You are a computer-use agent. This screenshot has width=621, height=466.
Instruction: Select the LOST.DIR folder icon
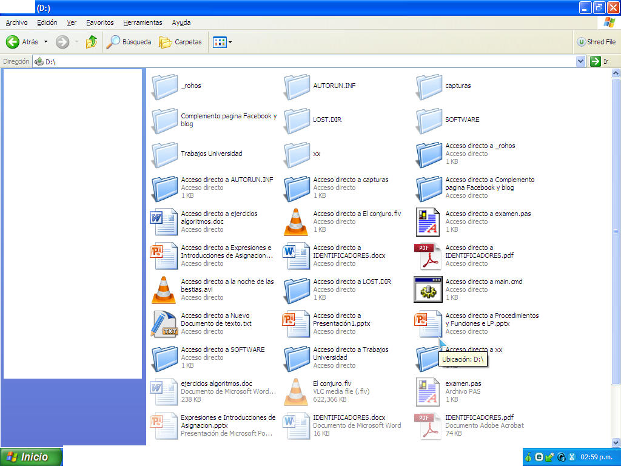(x=297, y=121)
